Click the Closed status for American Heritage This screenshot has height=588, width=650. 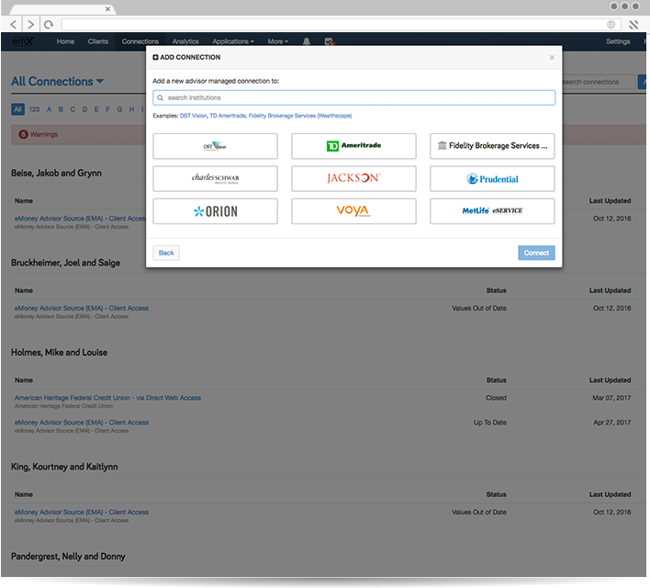coord(496,398)
